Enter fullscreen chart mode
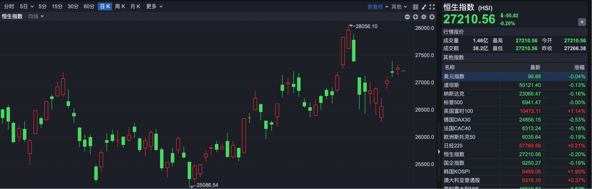 pyautogui.click(x=432, y=7)
